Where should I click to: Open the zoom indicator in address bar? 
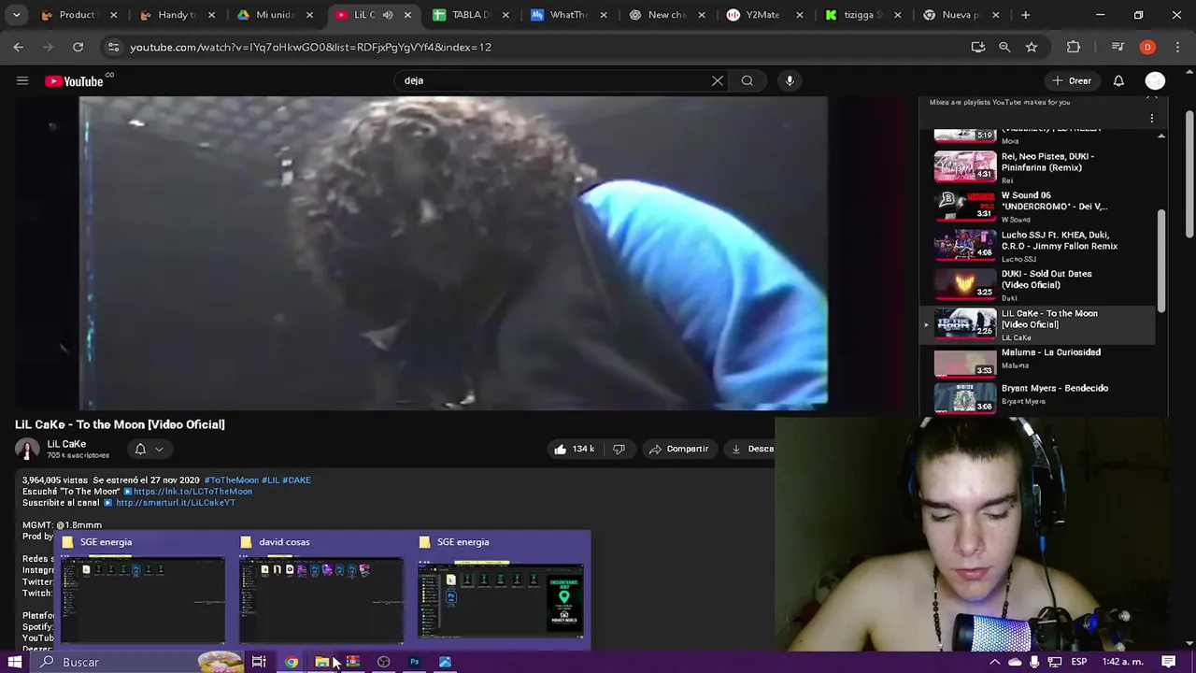[1004, 47]
